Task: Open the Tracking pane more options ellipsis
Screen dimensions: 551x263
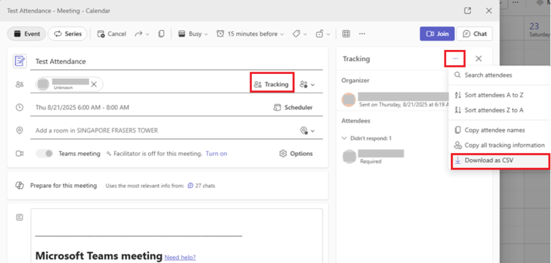Action: click(456, 59)
